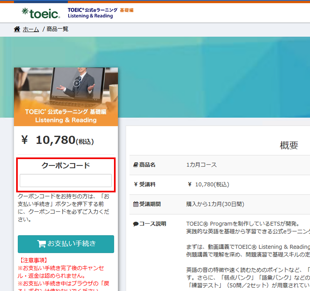Click the お支払い手続き payment button
Image resolution: width=310 pixels, height=291 pixels.
(66, 244)
